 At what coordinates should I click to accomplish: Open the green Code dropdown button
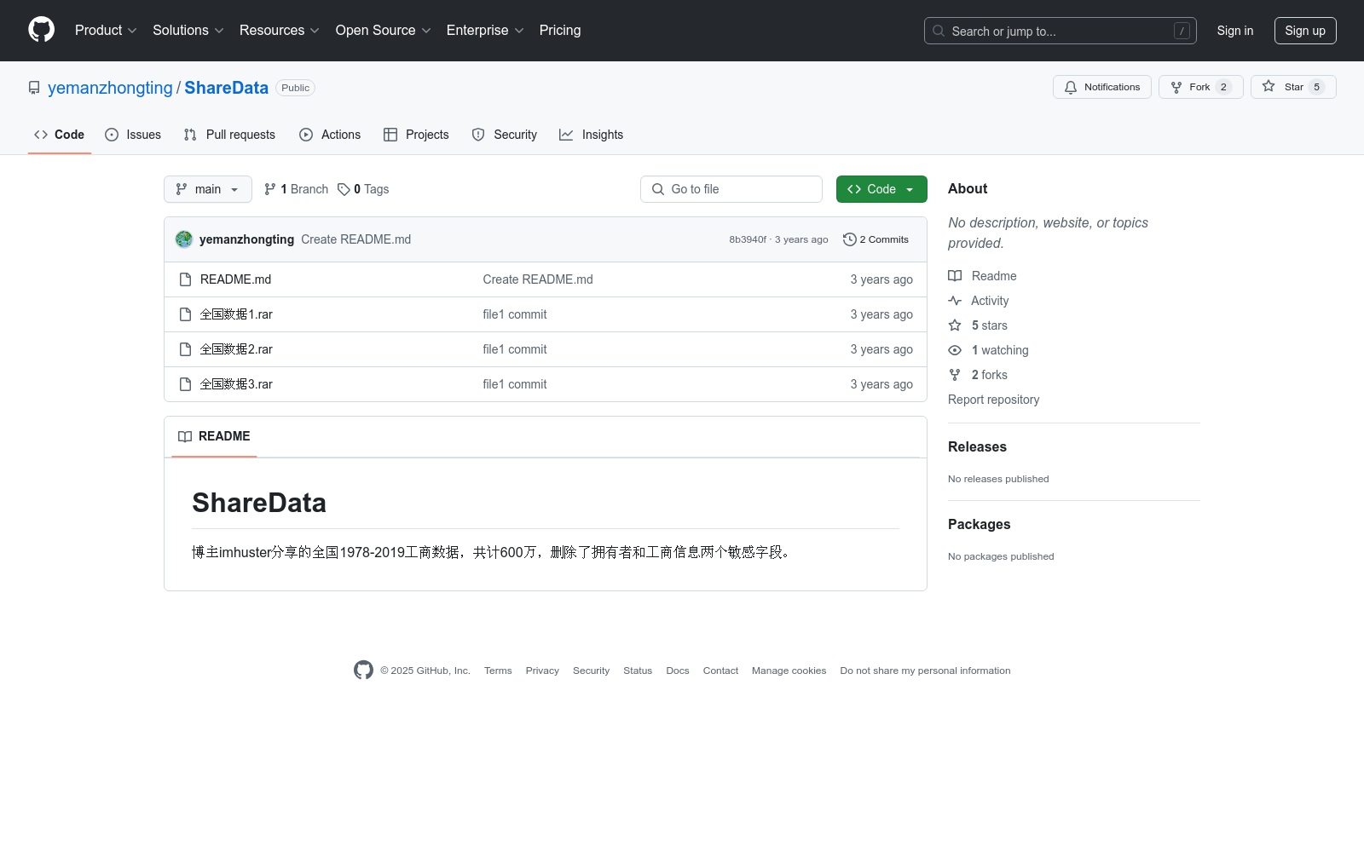pyautogui.click(x=881, y=189)
